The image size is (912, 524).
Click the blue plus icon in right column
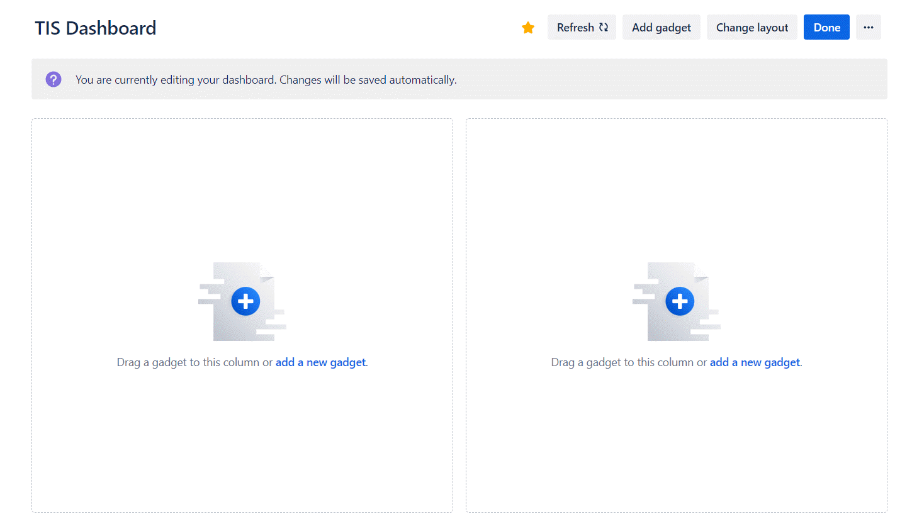coord(680,301)
